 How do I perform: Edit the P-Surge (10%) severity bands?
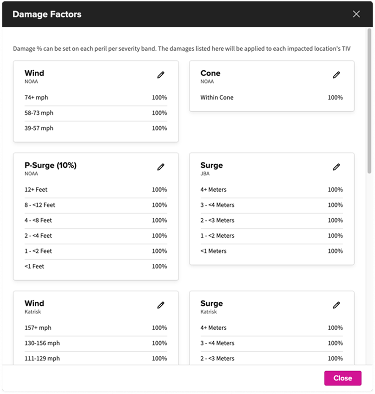tap(160, 167)
